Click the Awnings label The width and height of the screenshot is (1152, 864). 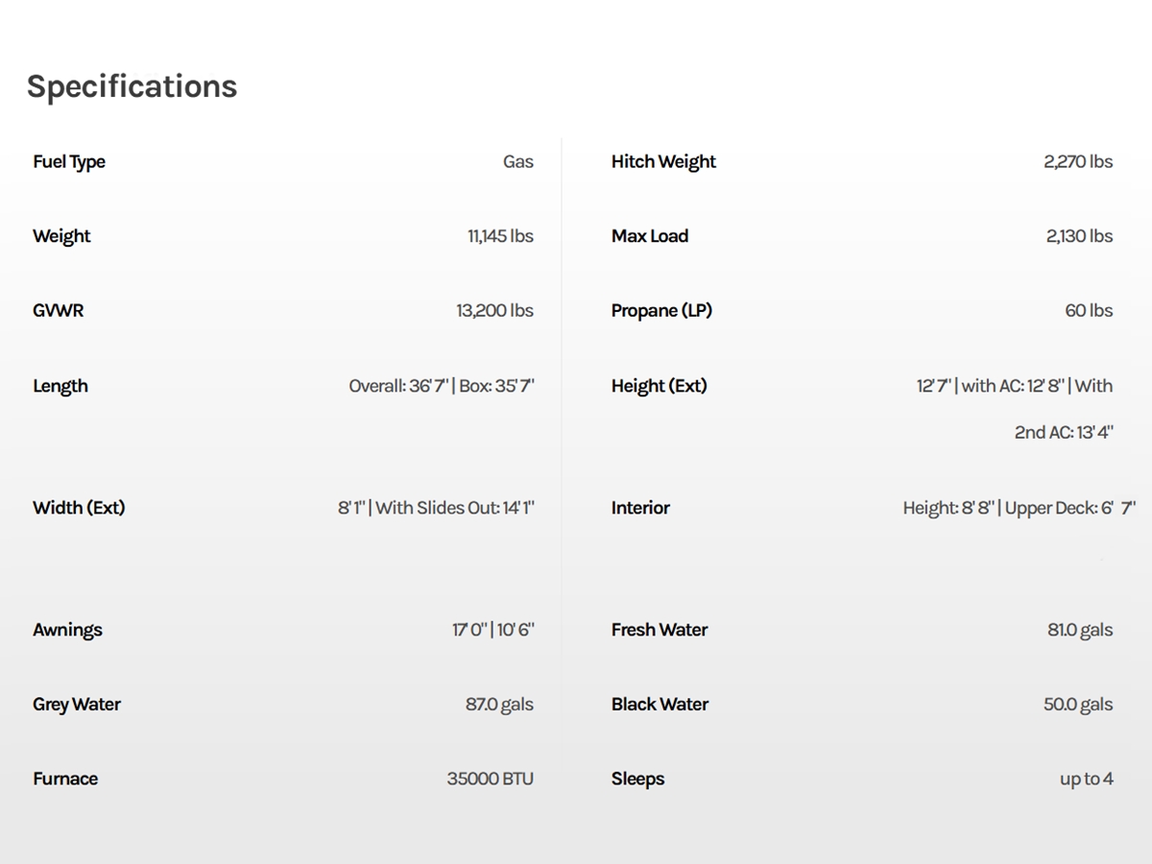pyautogui.click(x=67, y=630)
